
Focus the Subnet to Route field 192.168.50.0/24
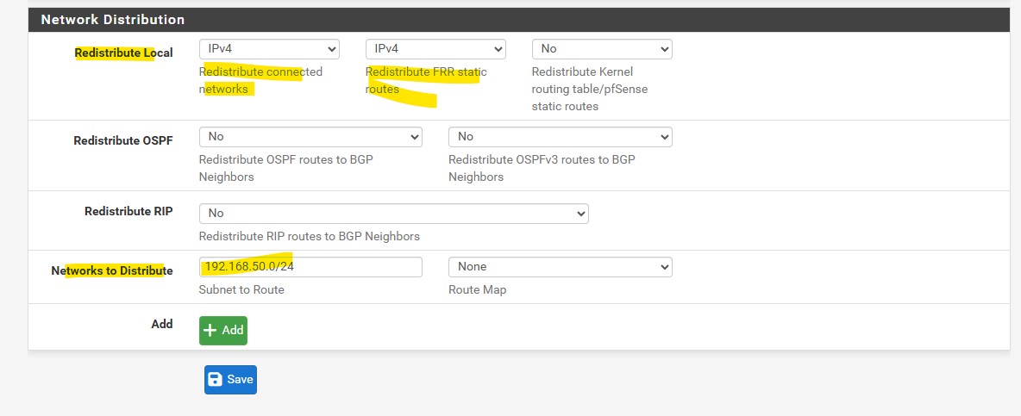click(310, 266)
